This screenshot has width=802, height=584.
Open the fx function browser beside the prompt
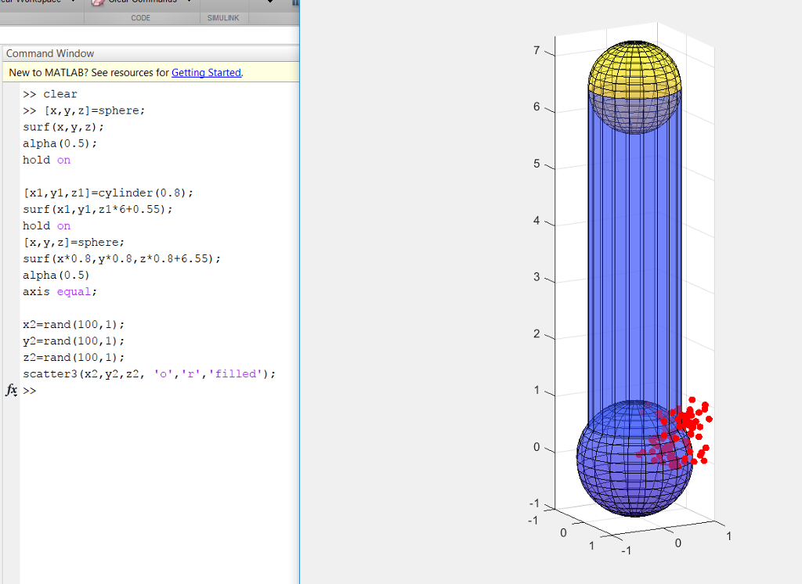coord(11,390)
